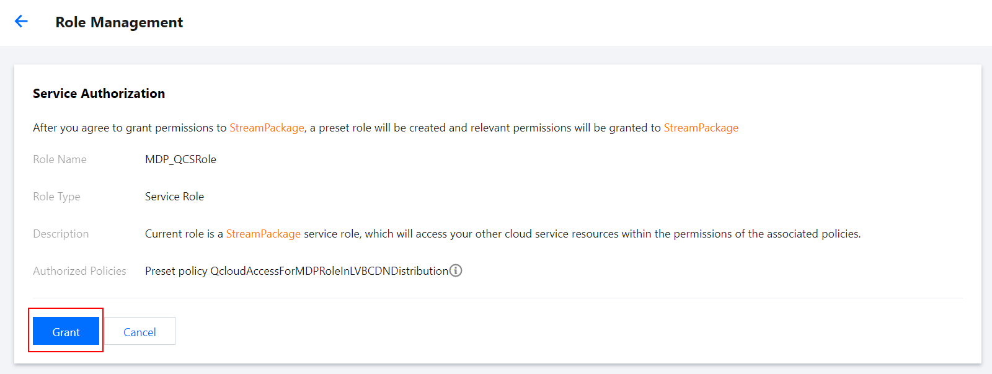Click the Authorized Policies field label
This screenshot has height=374, width=992.
coord(79,271)
